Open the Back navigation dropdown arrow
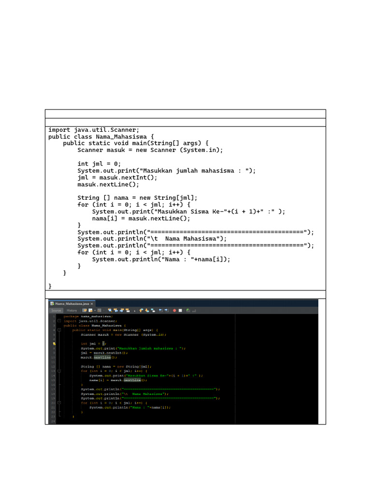Image resolution: width=371 pixels, height=494 pixels. [x=95, y=310]
